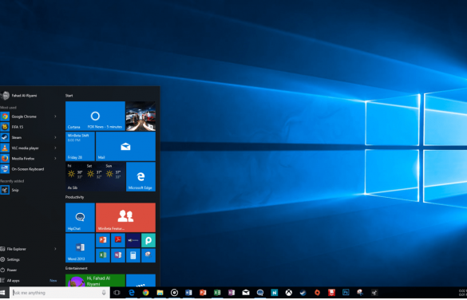
Task: Expand VLC media player jump list arrow
Action: coord(55,148)
